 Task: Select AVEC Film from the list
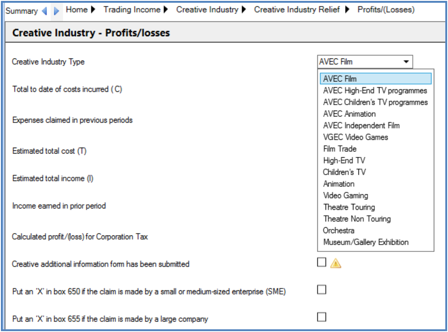pyautogui.click(x=376, y=79)
